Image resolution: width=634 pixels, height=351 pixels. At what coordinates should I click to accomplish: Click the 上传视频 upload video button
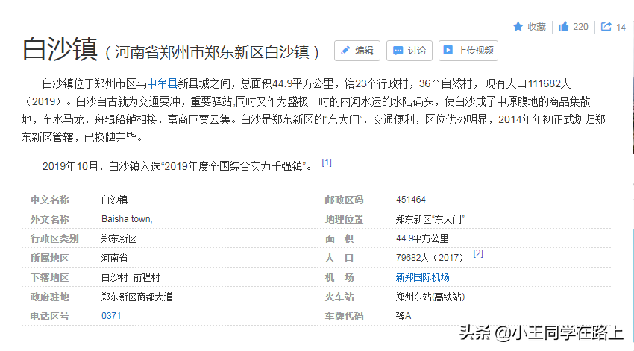tap(468, 51)
